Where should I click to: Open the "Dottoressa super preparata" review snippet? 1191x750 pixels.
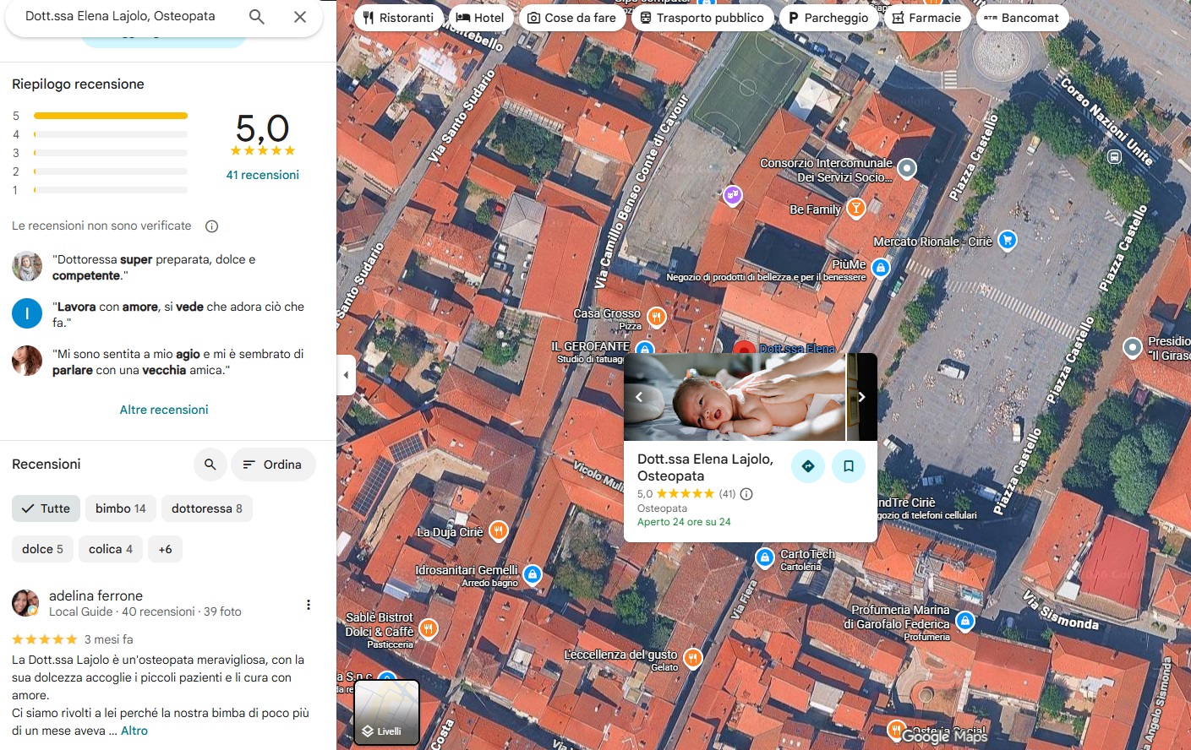tap(154, 268)
